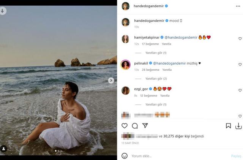Open comment bubble icon below post

point(135,126)
